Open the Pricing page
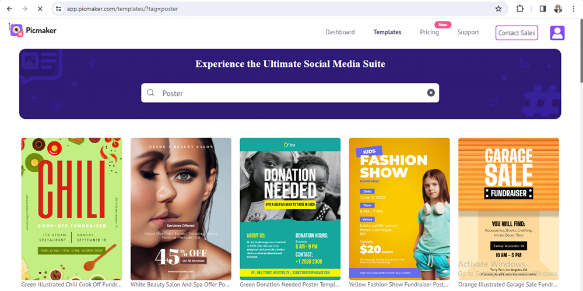The height and width of the screenshot is (291, 583). [429, 32]
